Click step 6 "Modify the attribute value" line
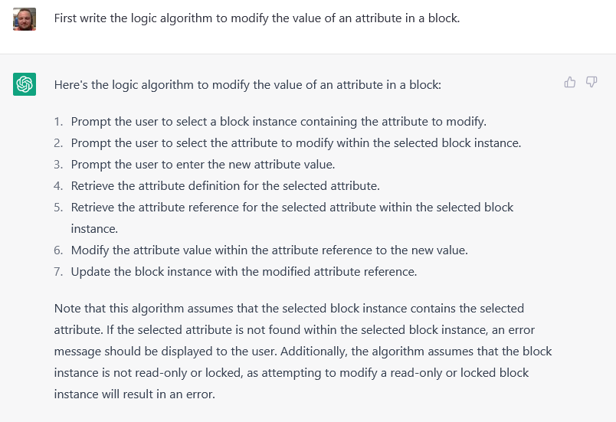The image size is (616, 422). point(269,250)
